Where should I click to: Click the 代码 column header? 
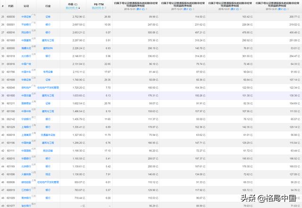[10, 6]
